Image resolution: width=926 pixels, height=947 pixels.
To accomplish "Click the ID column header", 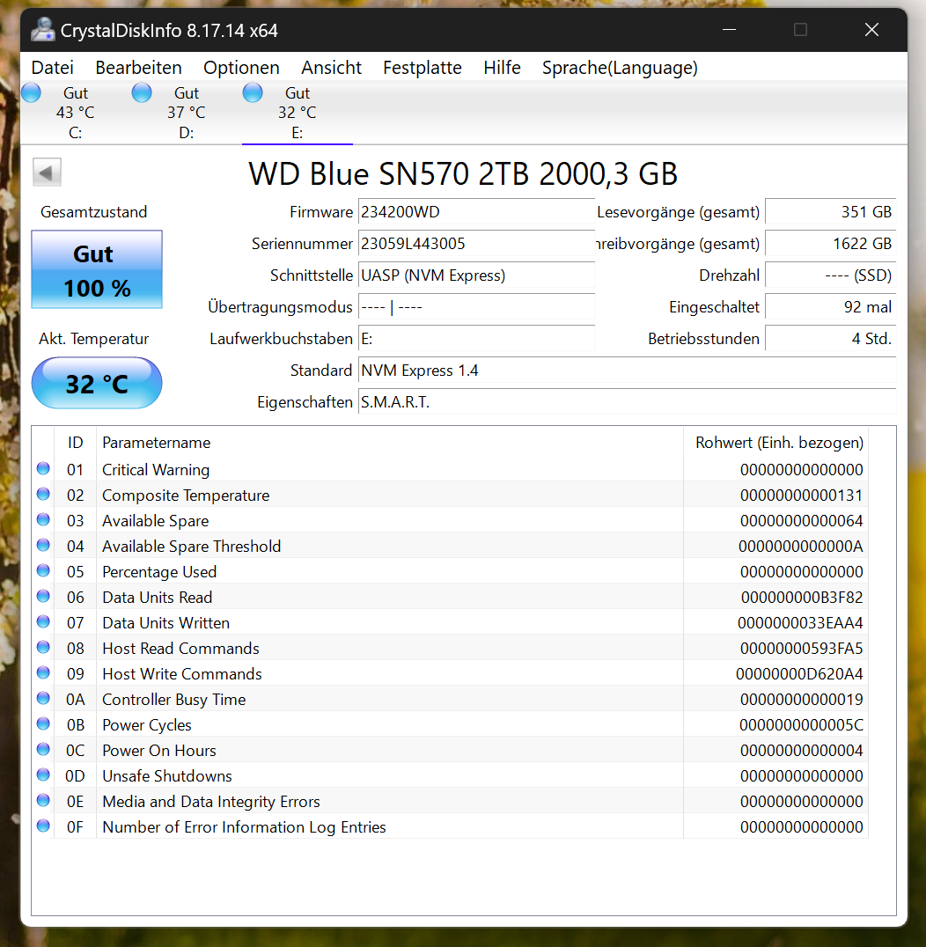I will click(x=75, y=443).
